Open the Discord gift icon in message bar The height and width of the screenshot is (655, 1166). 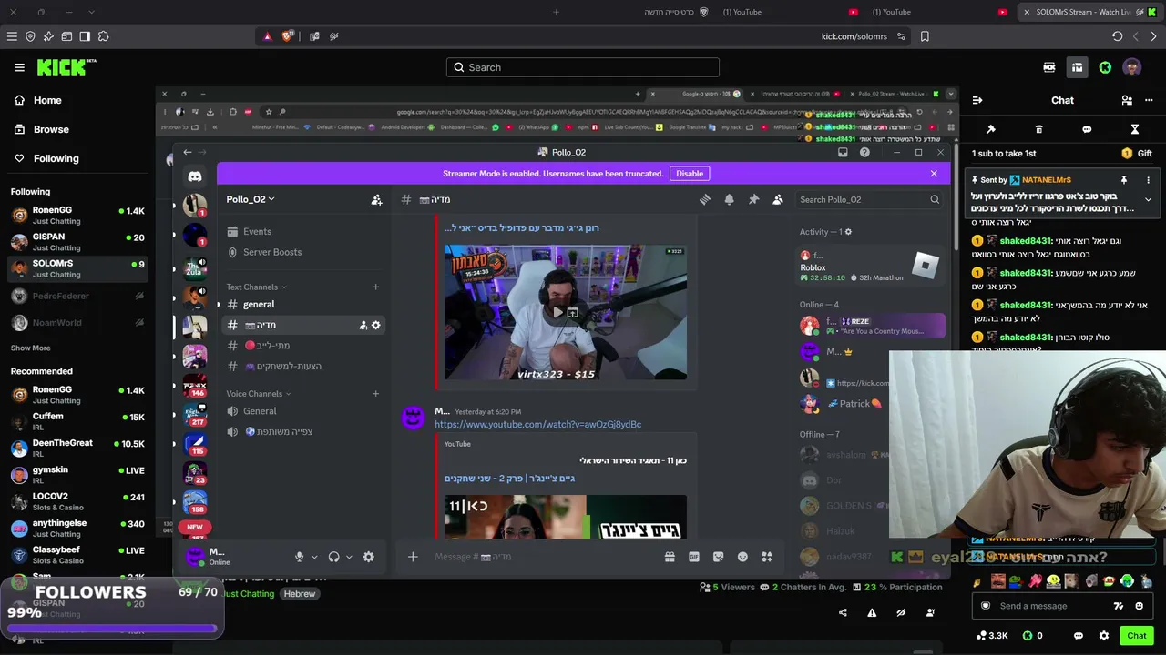point(670,557)
